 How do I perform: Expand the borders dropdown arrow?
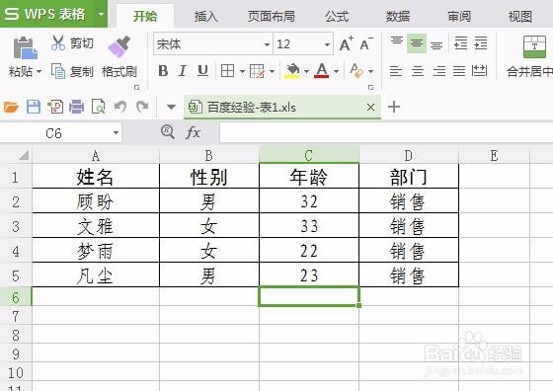pyautogui.click(x=242, y=71)
